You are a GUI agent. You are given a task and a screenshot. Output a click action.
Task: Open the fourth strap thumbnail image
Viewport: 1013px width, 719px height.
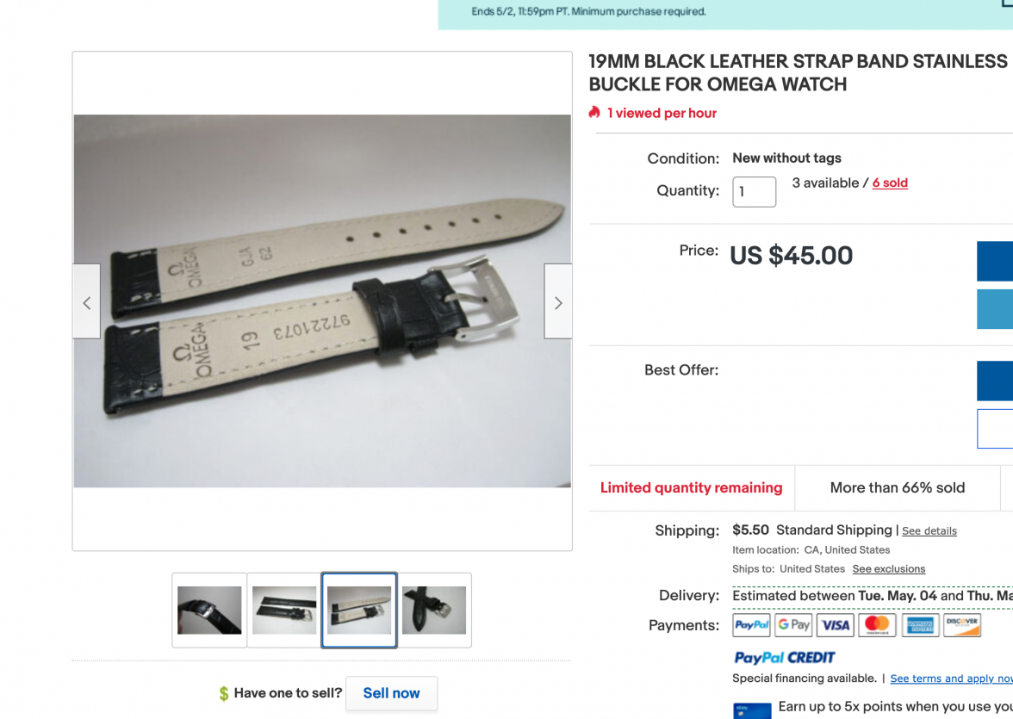tap(434, 610)
